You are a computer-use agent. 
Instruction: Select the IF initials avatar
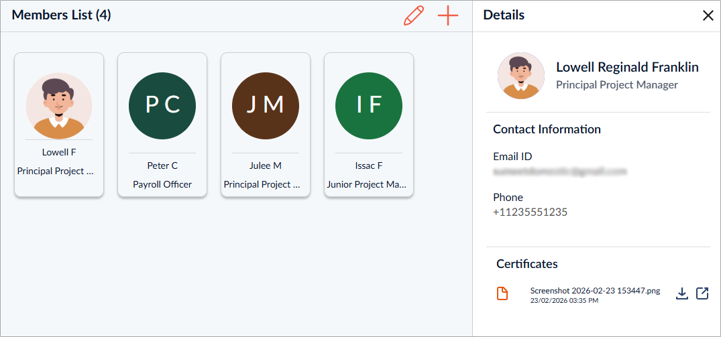click(369, 106)
